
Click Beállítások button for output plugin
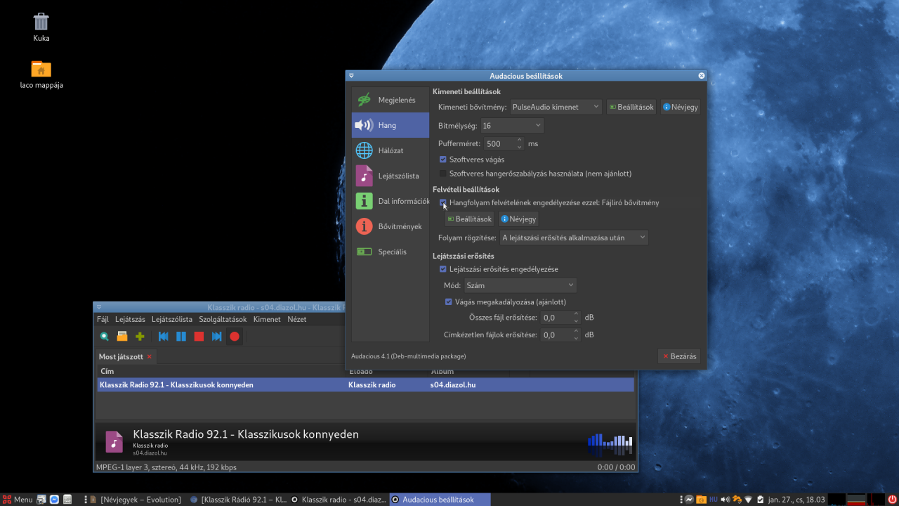(x=631, y=107)
